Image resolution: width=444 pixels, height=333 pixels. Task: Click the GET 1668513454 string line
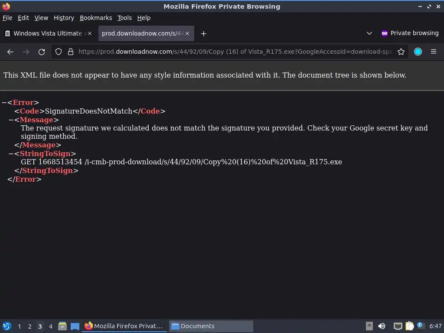181,162
